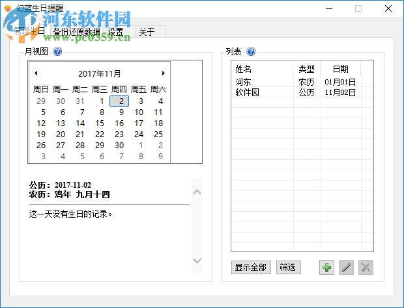Screen dimensions: 404x308
Task: Select November 22 in the calendar
Action: point(100,134)
